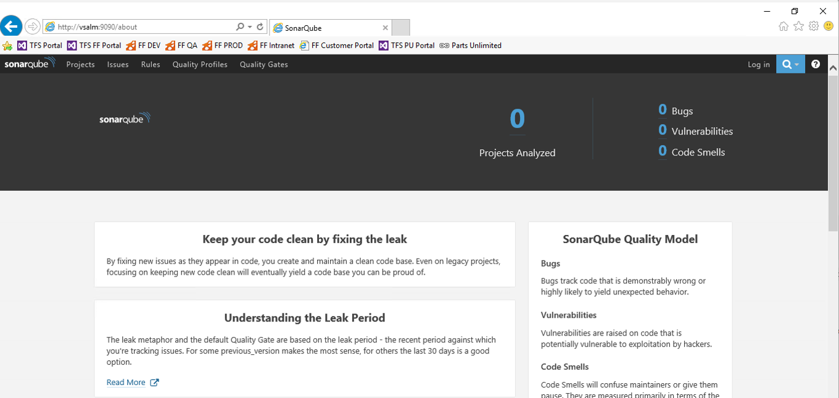The image size is (839, 398).
Task: Click the SonarQube logo in banner
Action: click(125, 118)
